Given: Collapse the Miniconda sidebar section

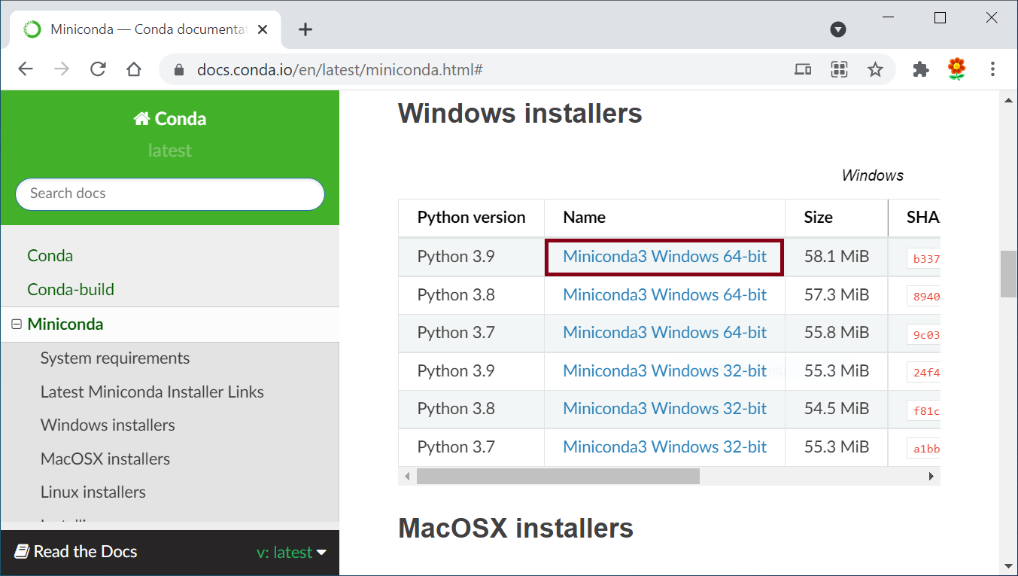Looking at the screenshot, I should click(17, 325).
